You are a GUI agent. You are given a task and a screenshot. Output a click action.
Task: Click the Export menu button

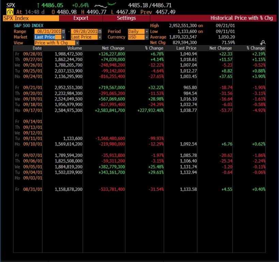coord(81,18)
